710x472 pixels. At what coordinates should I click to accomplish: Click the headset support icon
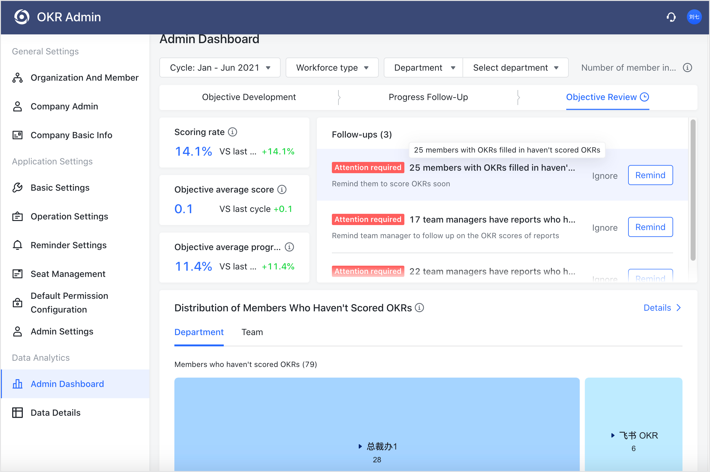coord(671,17)
